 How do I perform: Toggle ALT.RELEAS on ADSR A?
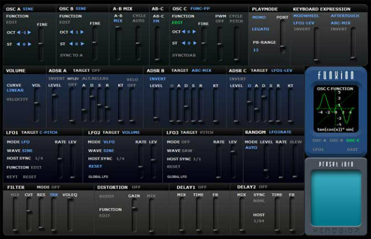click(x=95, y=78)
